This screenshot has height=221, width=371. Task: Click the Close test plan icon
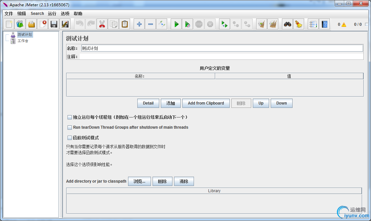point(43,24)
